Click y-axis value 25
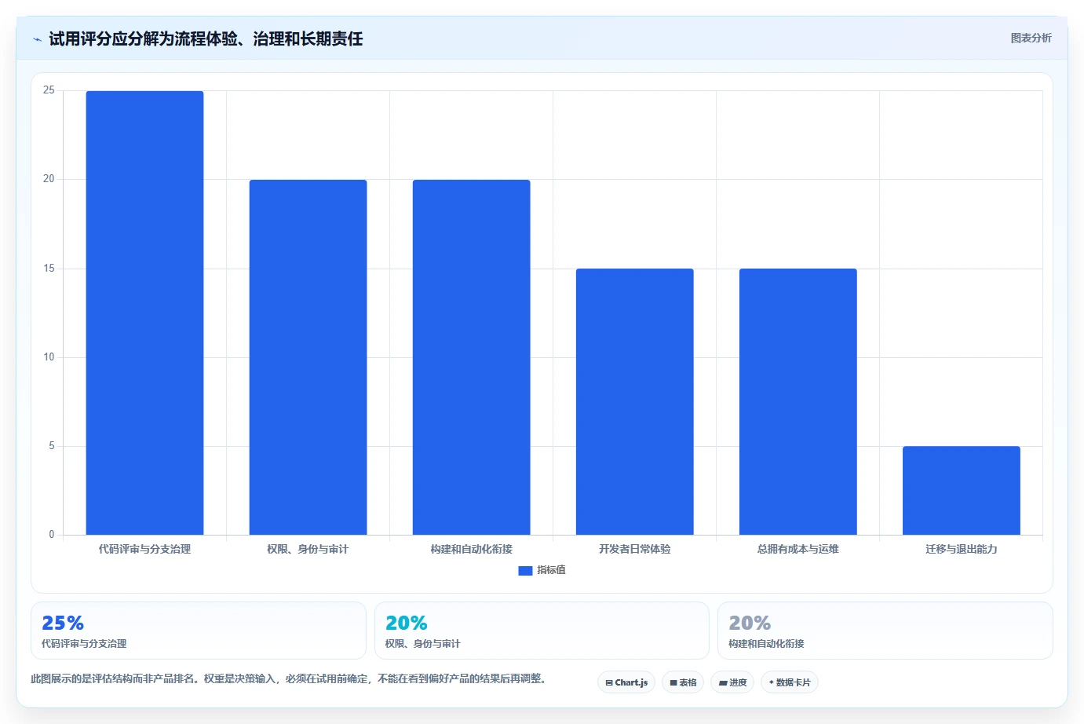 tap(49, 90)
